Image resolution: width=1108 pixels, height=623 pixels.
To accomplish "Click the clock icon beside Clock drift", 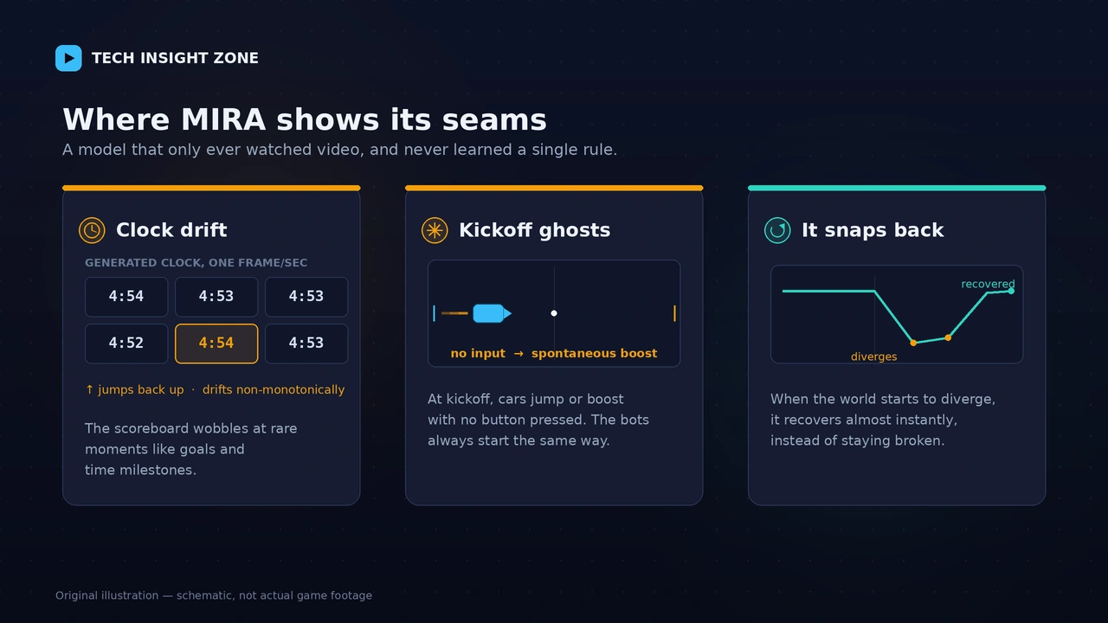I will coord(92,230).
